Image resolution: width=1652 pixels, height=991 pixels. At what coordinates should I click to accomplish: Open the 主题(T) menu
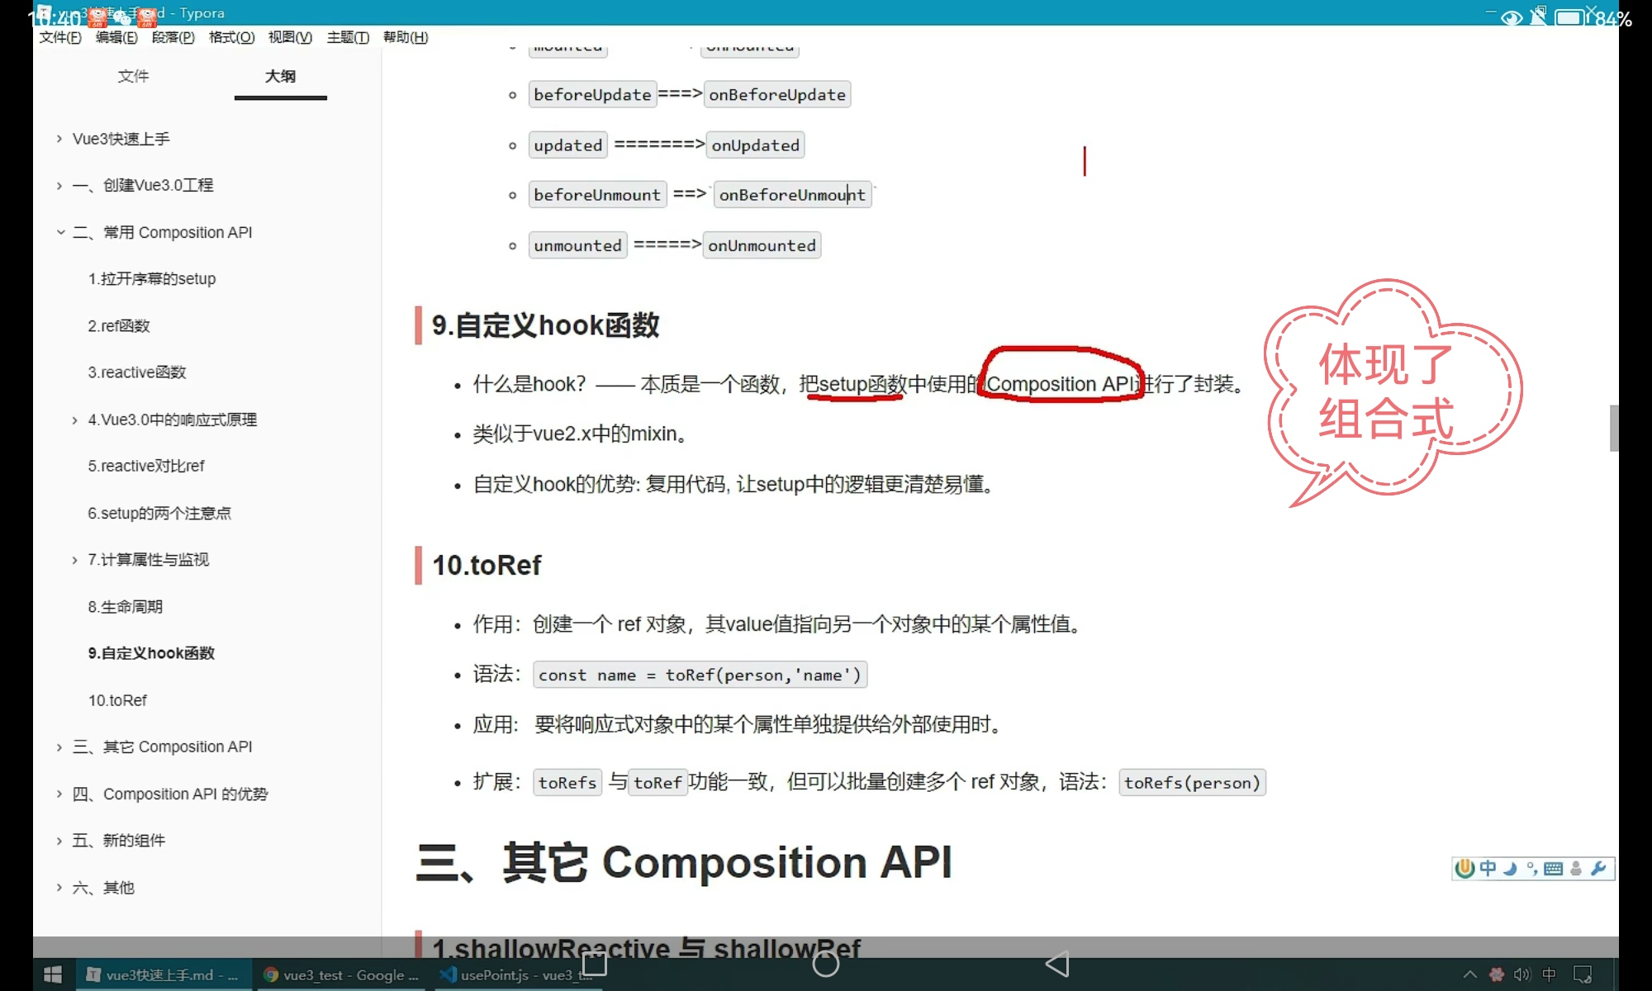tap(348, 37)
